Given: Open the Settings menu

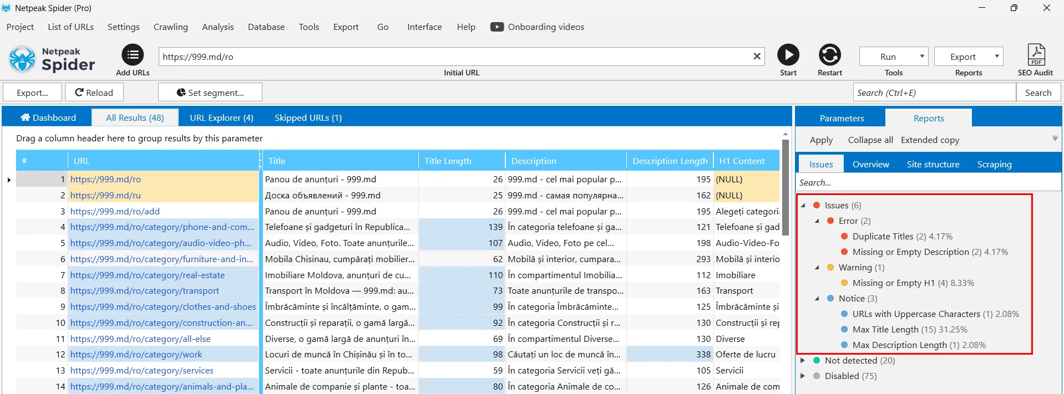Looking at the screenshot, I should pos(123,27).
